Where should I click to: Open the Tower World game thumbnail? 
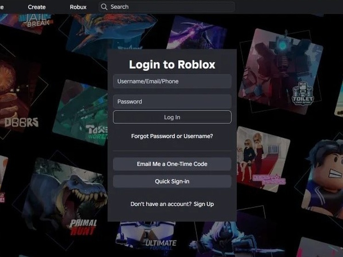[81, 112]
